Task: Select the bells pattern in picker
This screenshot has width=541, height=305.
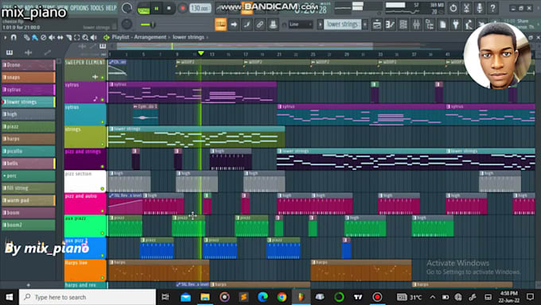Action: point(29,164)
